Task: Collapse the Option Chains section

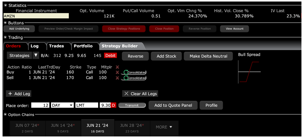Action: tap(5, 114)
